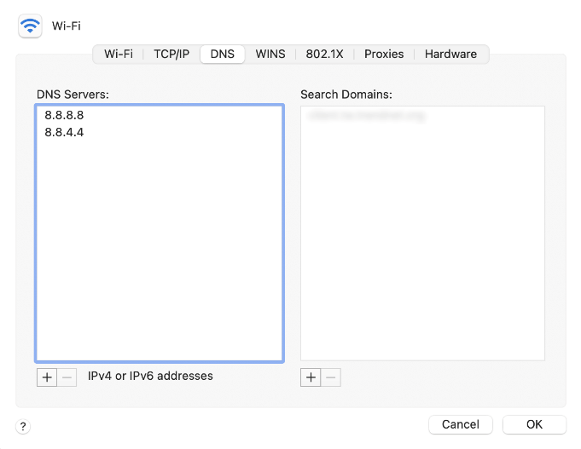Click empty area in DNS Servers list
This screenshot has width=581, height=449.
159,256
